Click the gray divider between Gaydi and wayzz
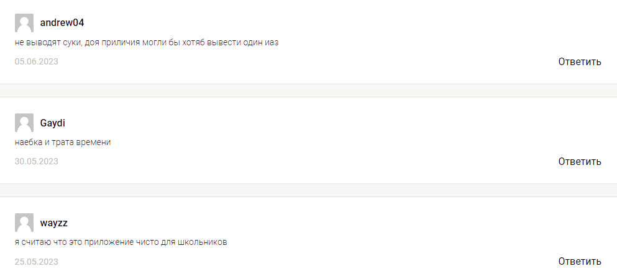This screenshot has width=617, height=279. pyautogui.click(x=308, y=190)
